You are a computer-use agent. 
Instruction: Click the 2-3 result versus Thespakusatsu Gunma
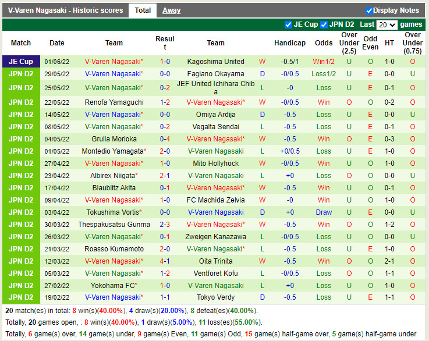pos(165,225)
